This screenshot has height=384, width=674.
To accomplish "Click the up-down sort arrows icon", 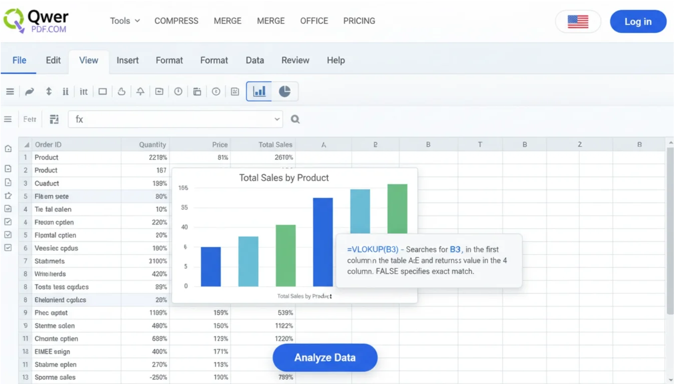I will [x=49, y=91].
